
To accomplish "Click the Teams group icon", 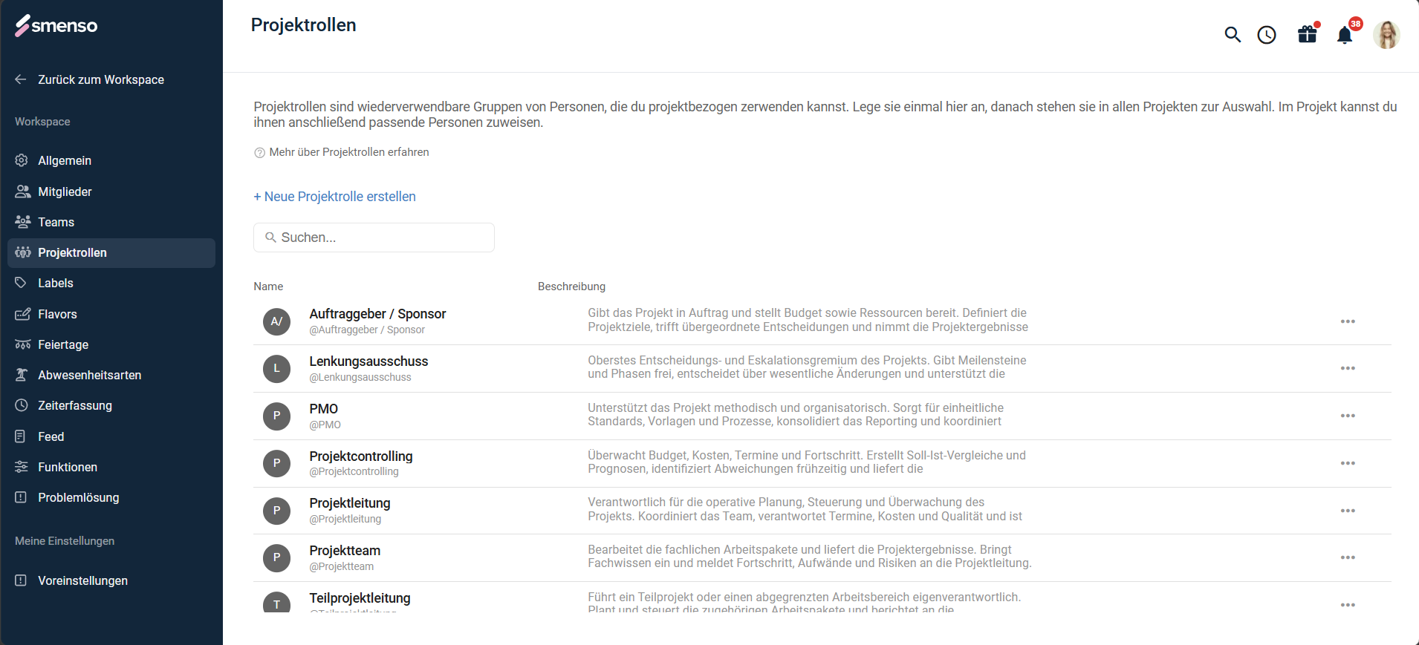I will coord(22,222).
